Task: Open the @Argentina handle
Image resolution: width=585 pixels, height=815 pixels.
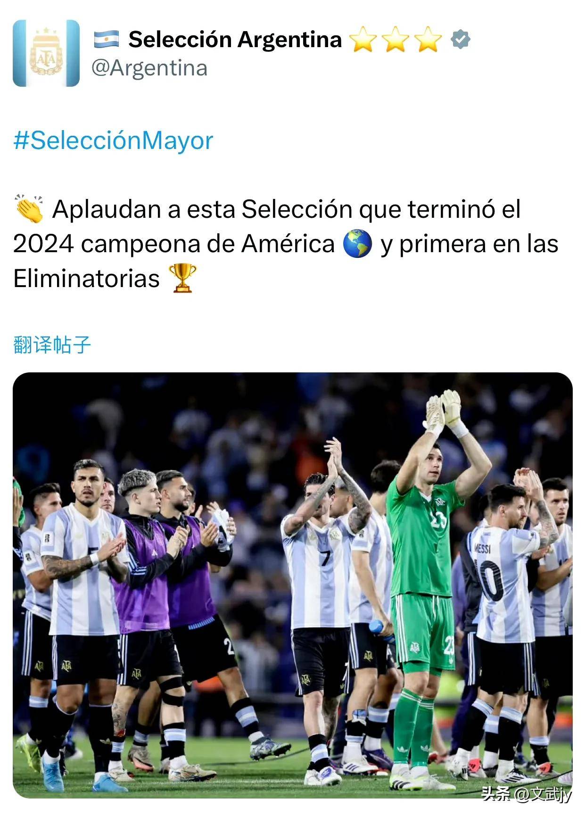Action: 149,68
